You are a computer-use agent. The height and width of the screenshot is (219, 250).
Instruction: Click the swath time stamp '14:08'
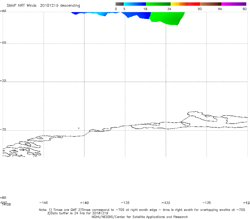[6, 205]
